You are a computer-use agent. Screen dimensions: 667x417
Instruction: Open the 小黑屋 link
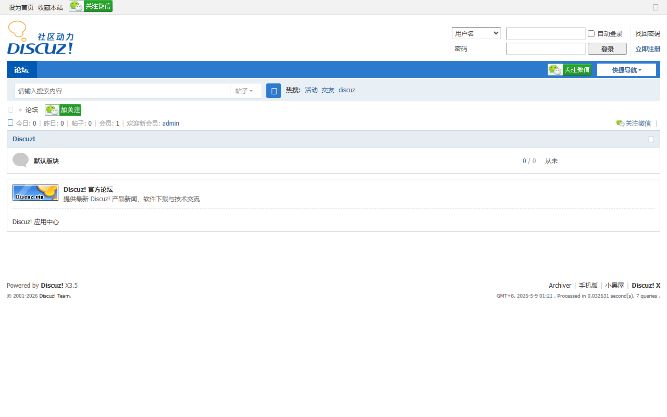pos(614,286)
